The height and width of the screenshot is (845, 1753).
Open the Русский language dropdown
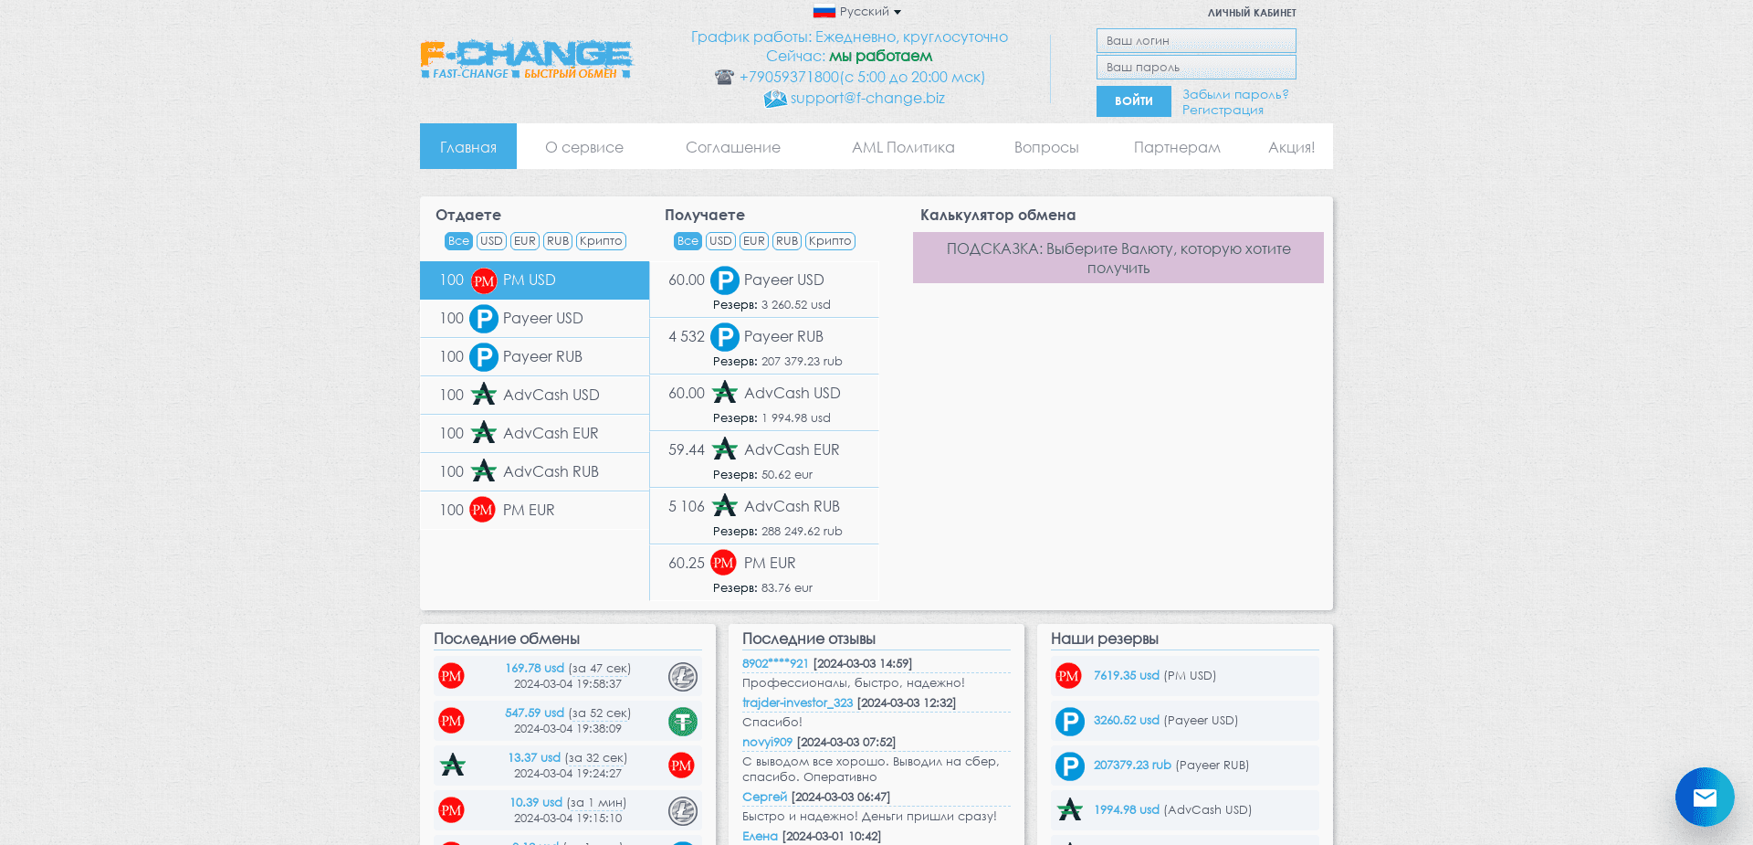[x=856, y=12]
